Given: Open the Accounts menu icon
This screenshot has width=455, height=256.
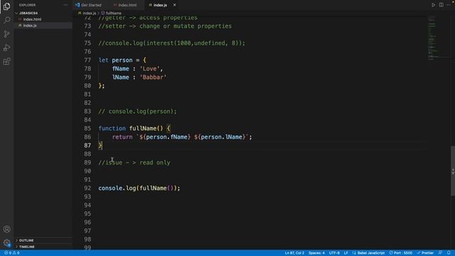Looking at the screenshot, I should pos(6,229).
